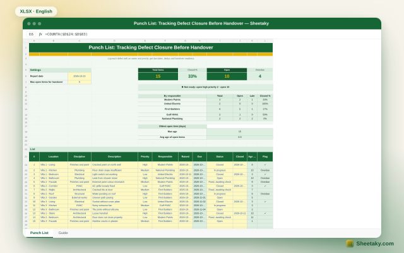The image size is (404, 253).
Task: Select First Builders in the summary table
Action: click(x=172, y=109)
